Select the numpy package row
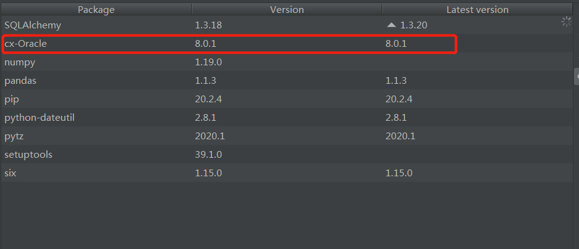Viewport: 579px width, 249px height. pyautogui.click(x=287, y=62)
